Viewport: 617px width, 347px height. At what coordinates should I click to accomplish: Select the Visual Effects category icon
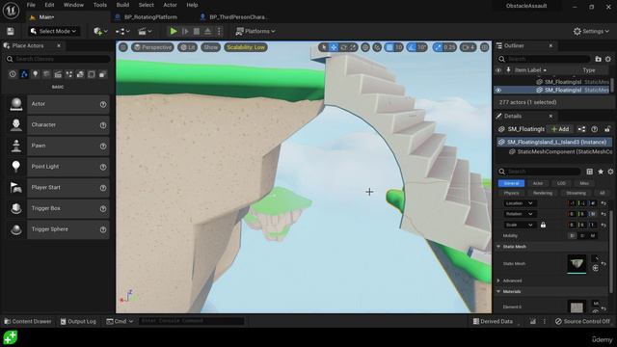pos(68,74)
